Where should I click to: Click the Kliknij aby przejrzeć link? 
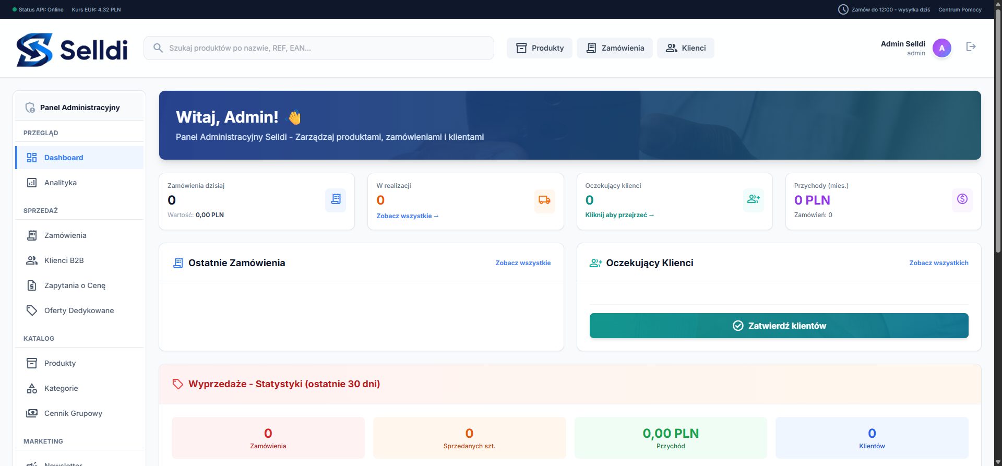(619, 215)
